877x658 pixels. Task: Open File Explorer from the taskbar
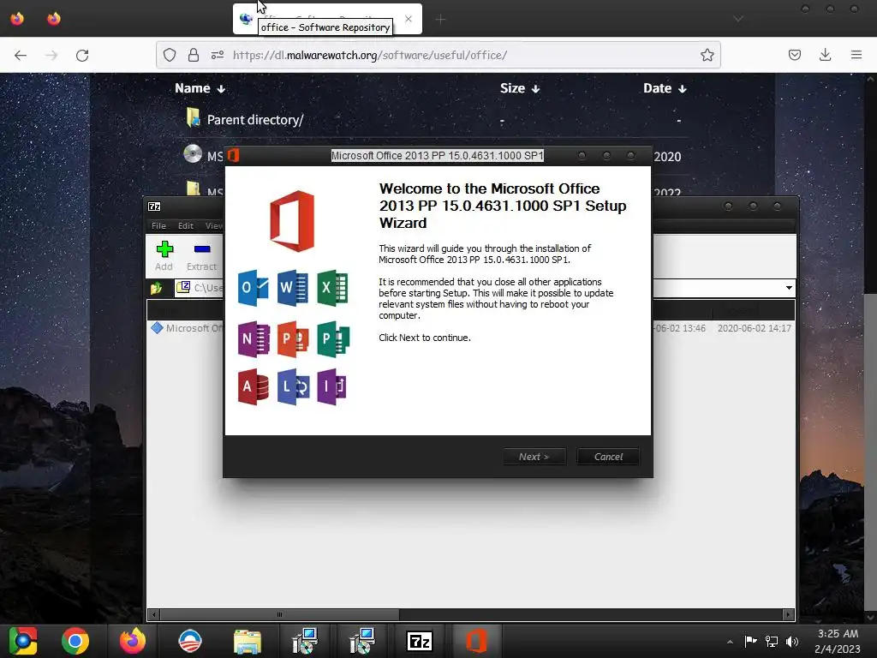(248, 642)
